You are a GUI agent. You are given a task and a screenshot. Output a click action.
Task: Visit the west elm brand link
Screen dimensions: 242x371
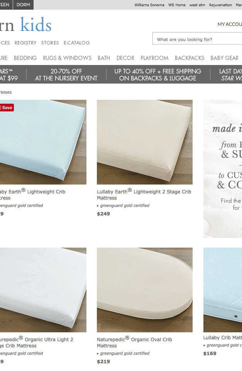pos(197,5)
